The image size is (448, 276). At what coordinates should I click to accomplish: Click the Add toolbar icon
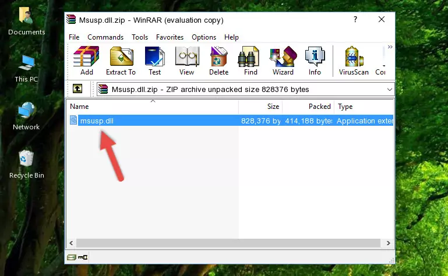tap(86, 61)
